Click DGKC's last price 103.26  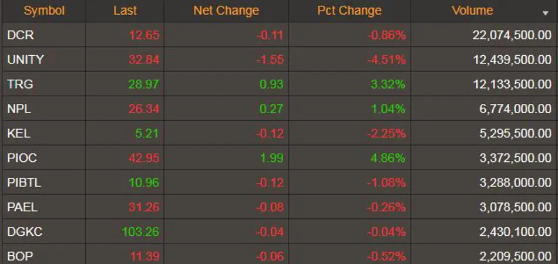point(140,232)
